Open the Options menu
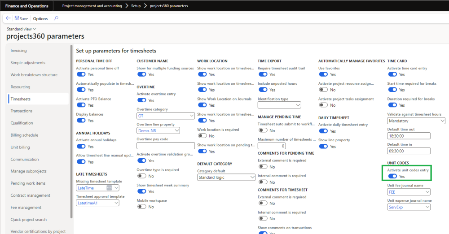 click(40, 18)
